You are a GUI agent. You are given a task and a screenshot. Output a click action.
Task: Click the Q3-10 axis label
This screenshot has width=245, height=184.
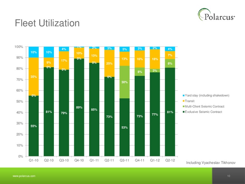(64, 160)
